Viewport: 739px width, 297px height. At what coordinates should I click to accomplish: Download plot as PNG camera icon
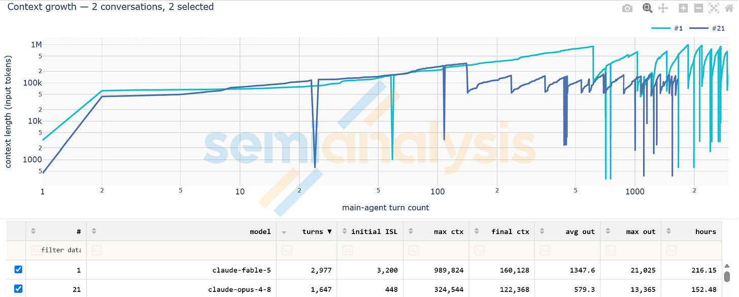coord(627,8)
